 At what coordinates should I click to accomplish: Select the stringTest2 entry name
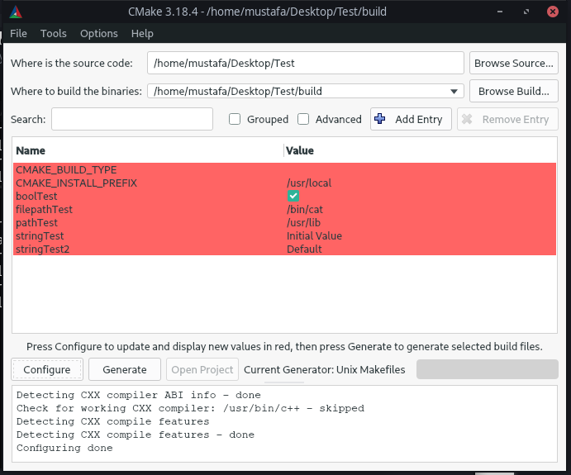[42, 249]
